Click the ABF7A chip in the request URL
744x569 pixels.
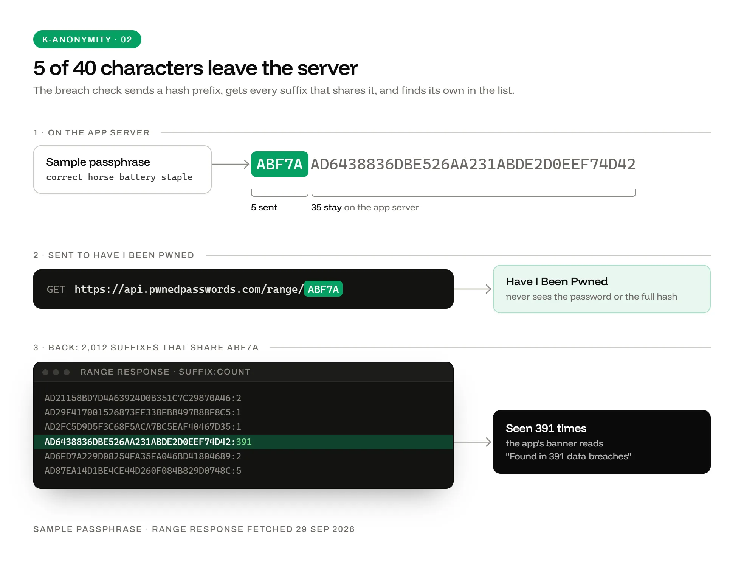pos(323,289)
